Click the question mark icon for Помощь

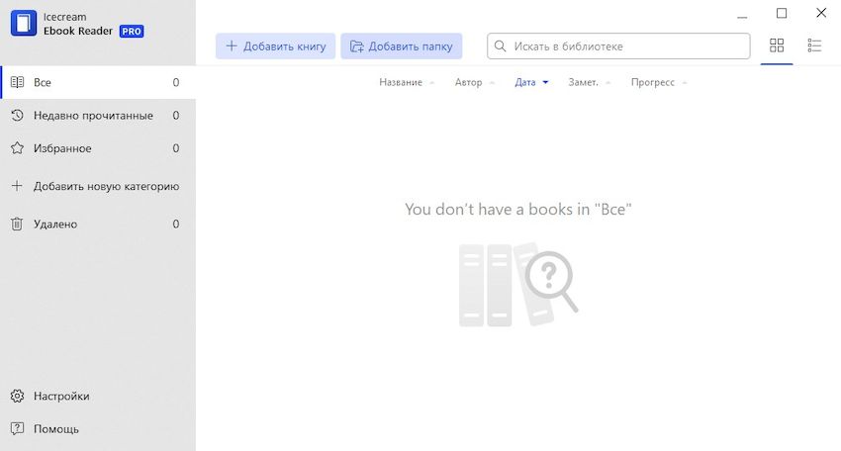[x=17, y=429]
